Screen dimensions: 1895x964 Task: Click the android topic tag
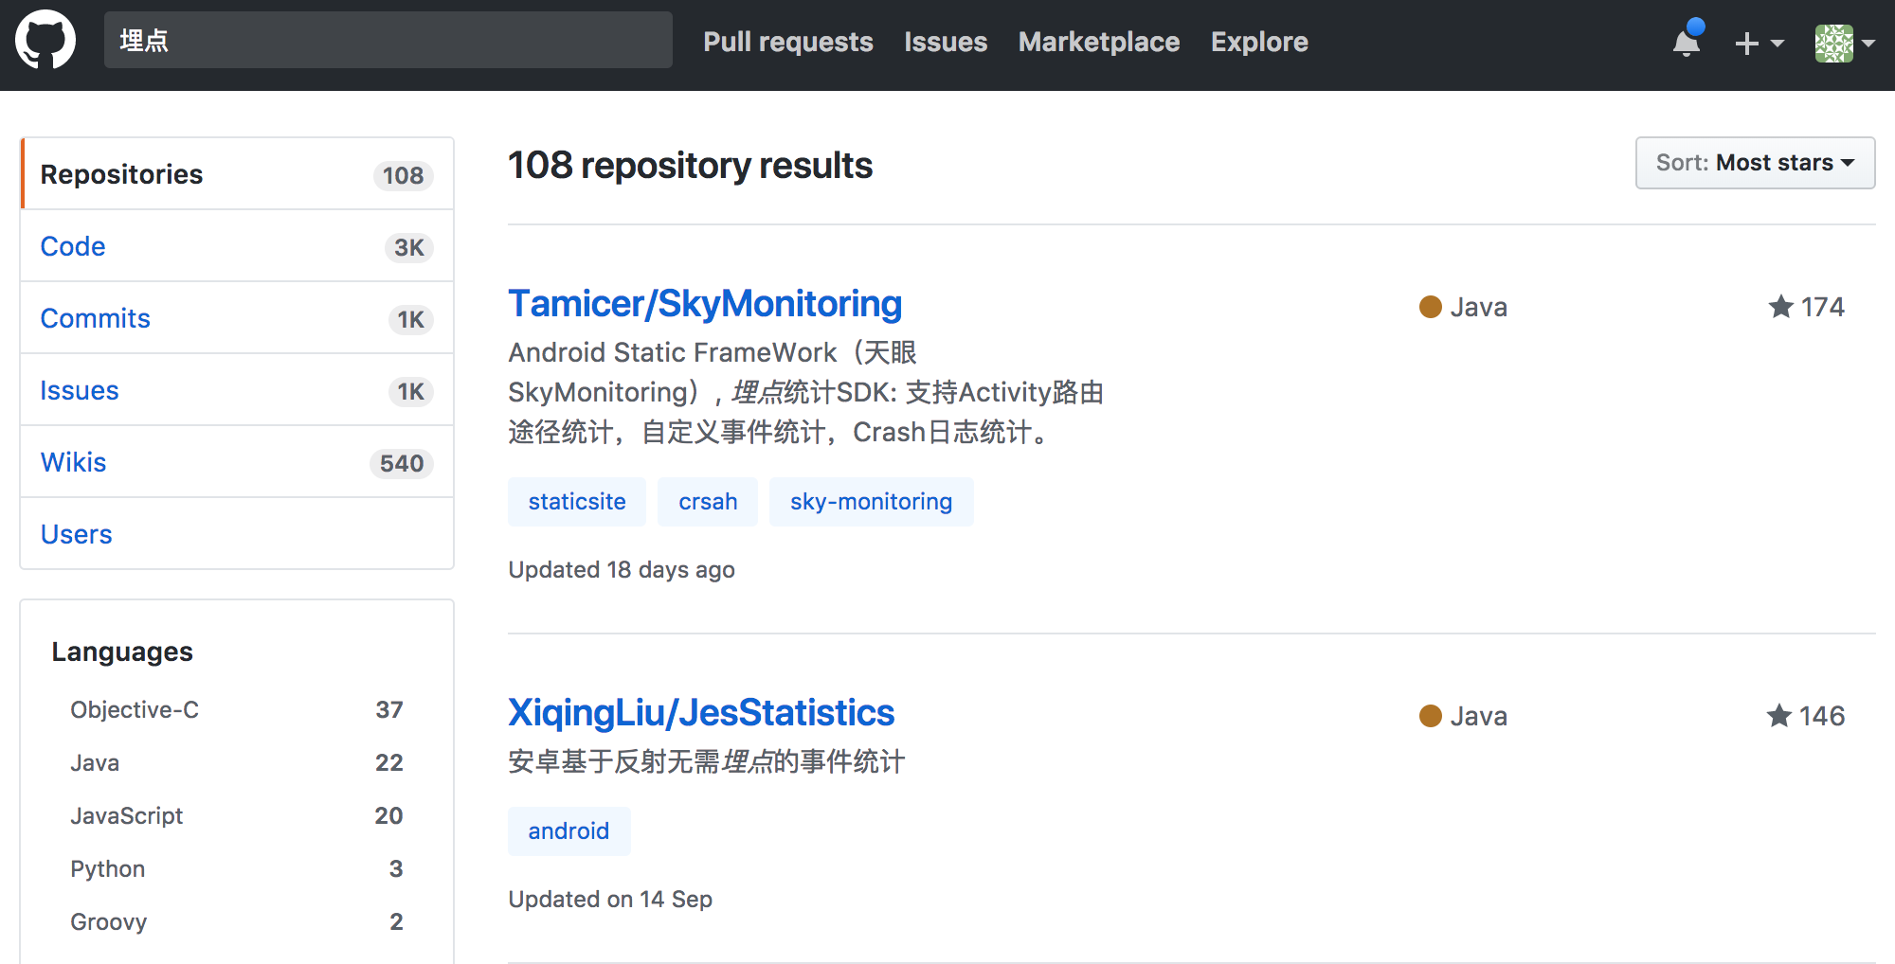pos(568,831)
